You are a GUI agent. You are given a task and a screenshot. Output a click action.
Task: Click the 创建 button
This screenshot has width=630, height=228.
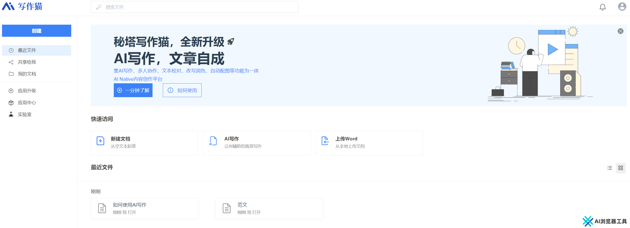point(36,31)
